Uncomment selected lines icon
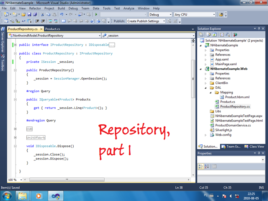This screenshot has width=268, height=201. (56, 21)
